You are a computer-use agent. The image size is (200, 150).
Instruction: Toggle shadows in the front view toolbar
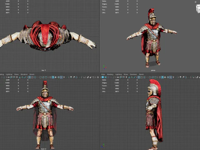[67, 77]
